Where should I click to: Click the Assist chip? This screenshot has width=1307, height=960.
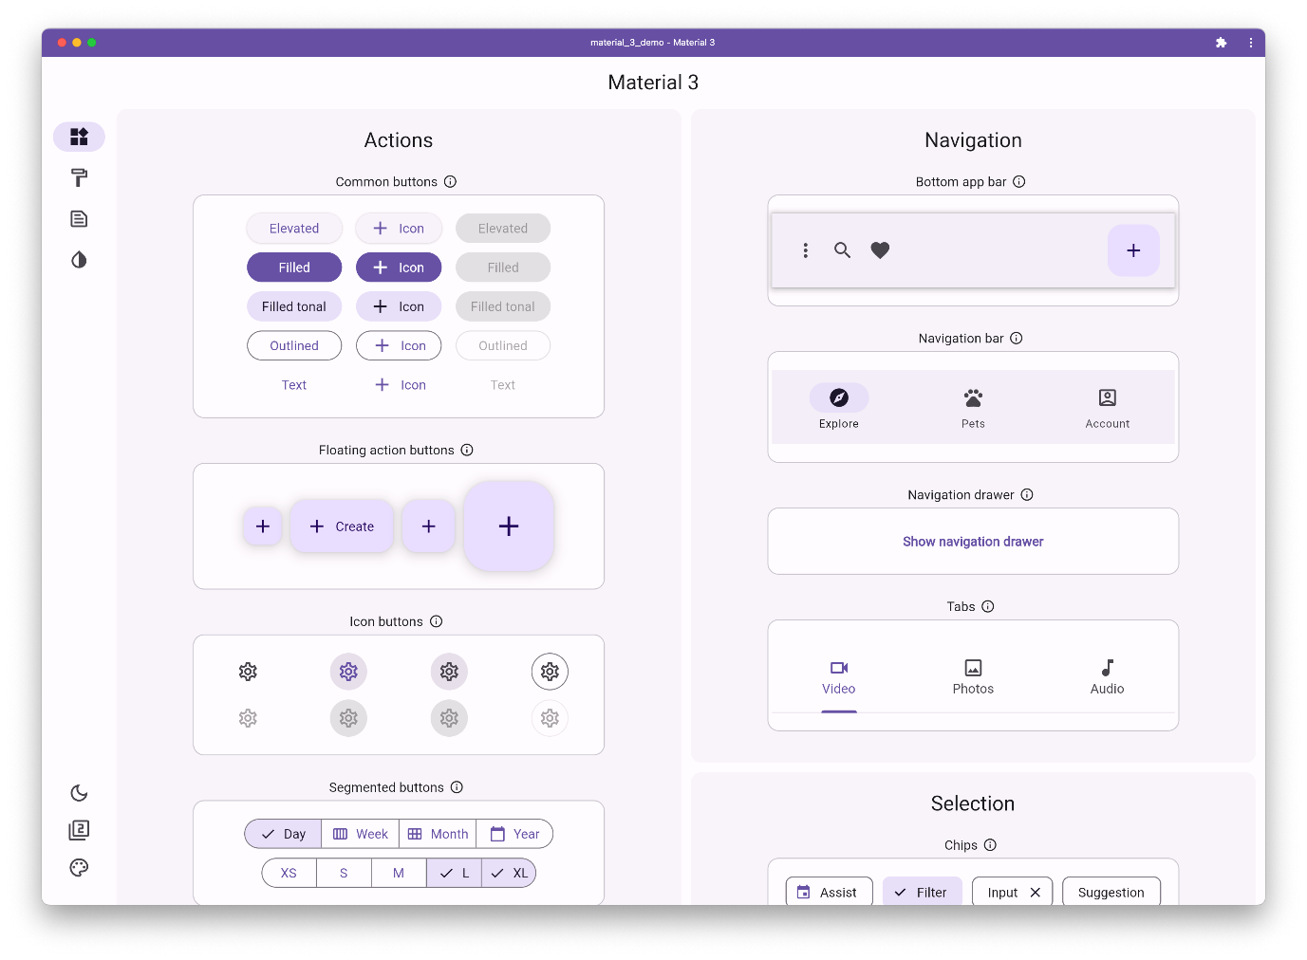(x=829, y=892)
